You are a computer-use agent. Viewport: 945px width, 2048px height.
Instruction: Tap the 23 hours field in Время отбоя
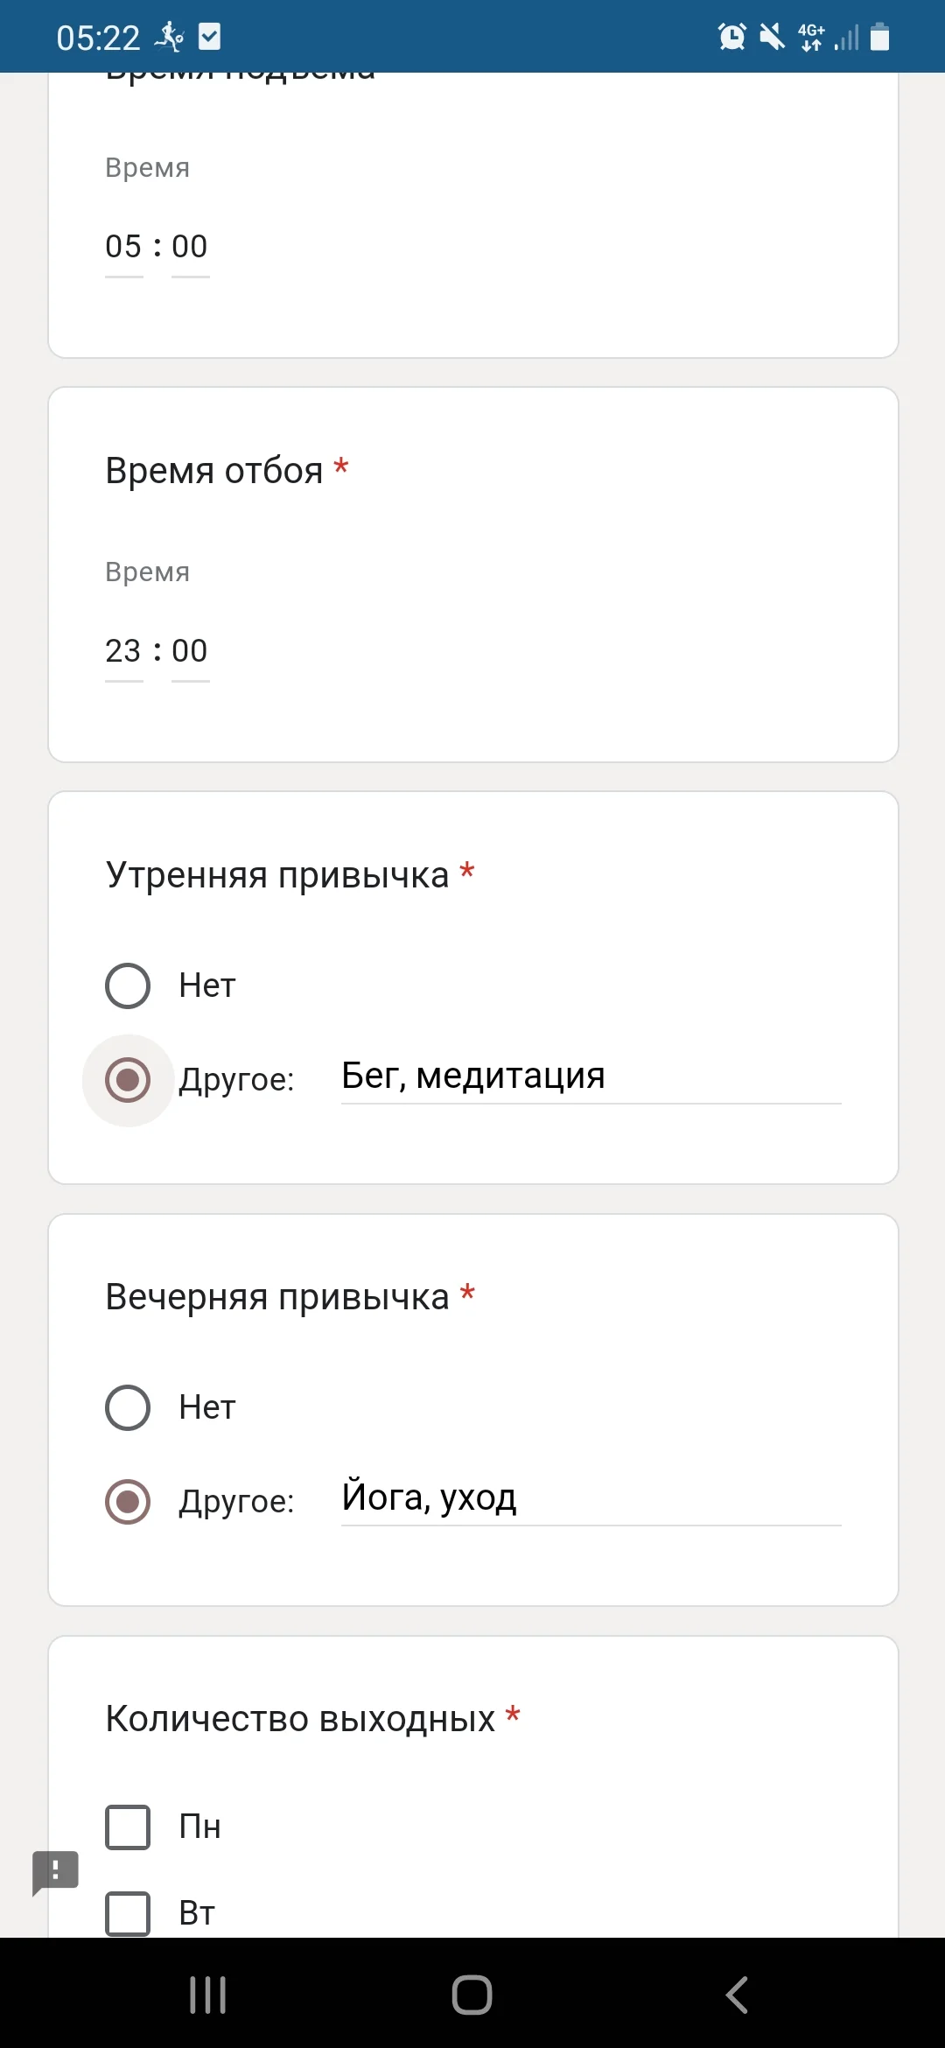[123, 651]
